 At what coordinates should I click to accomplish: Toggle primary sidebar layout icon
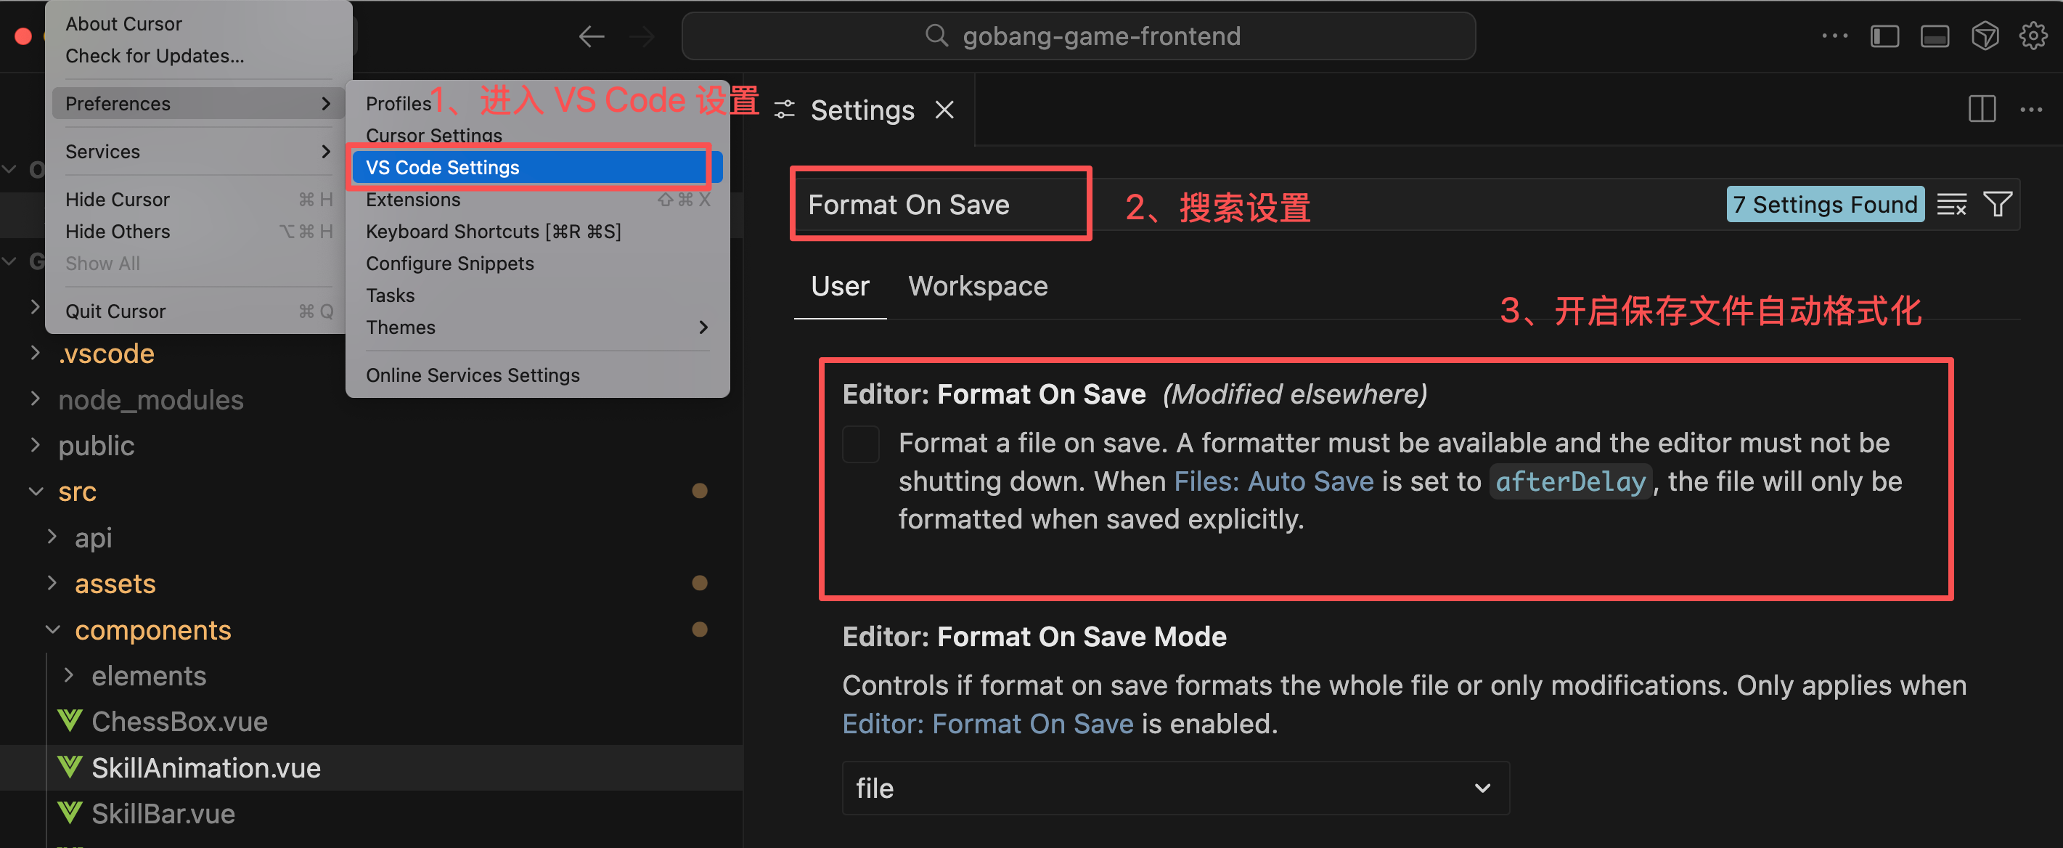(x=1884, y=36)
